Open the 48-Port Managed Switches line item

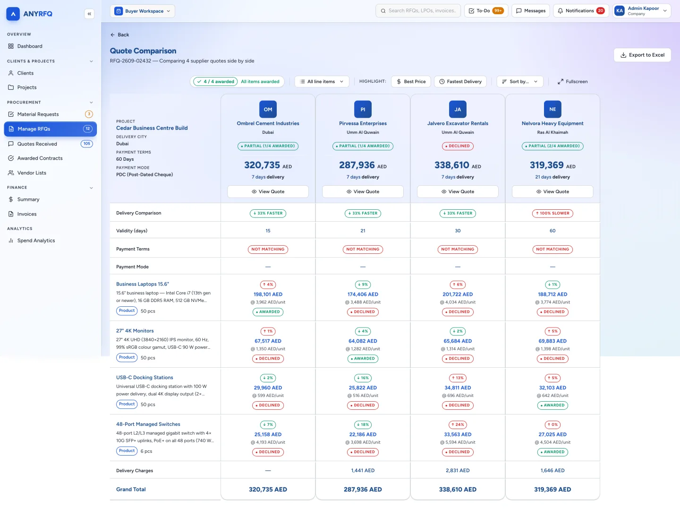pyautogui.click(x=148, y=424)
